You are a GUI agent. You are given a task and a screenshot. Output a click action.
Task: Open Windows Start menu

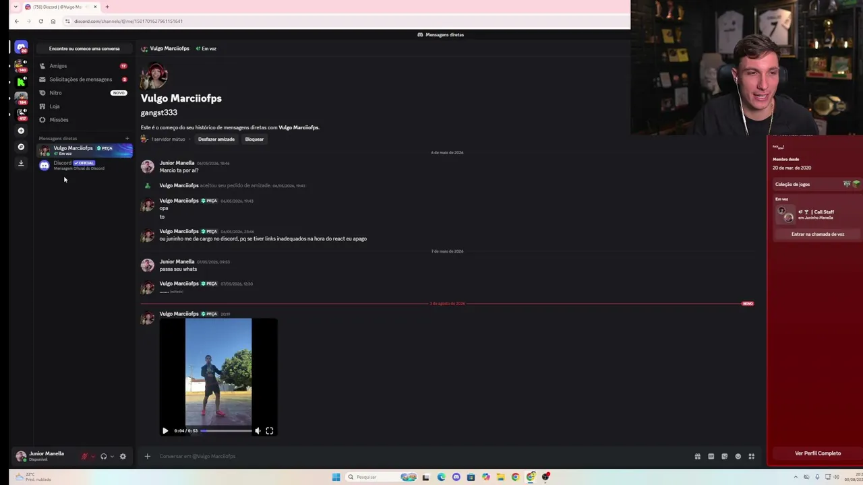(x=336, y=477)
